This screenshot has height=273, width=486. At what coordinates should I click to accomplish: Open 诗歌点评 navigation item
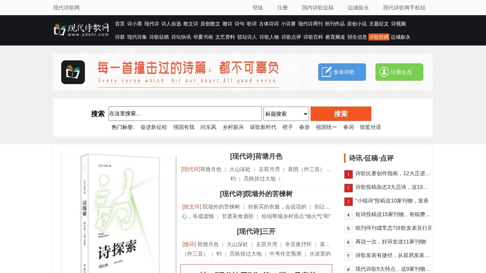291,37
